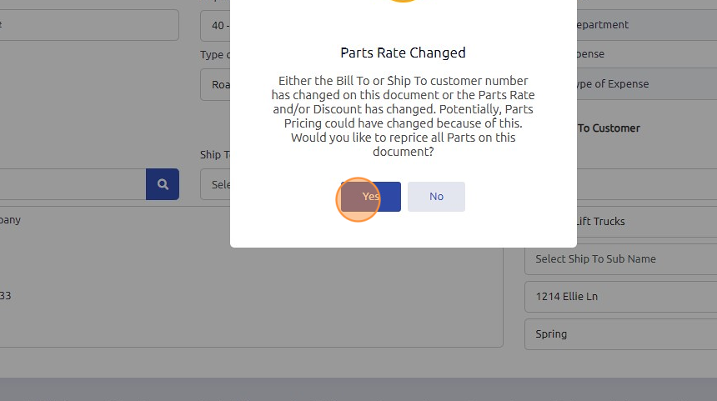Decline repricing with the No button
717x401 pixels.
(x=436, y=197)
